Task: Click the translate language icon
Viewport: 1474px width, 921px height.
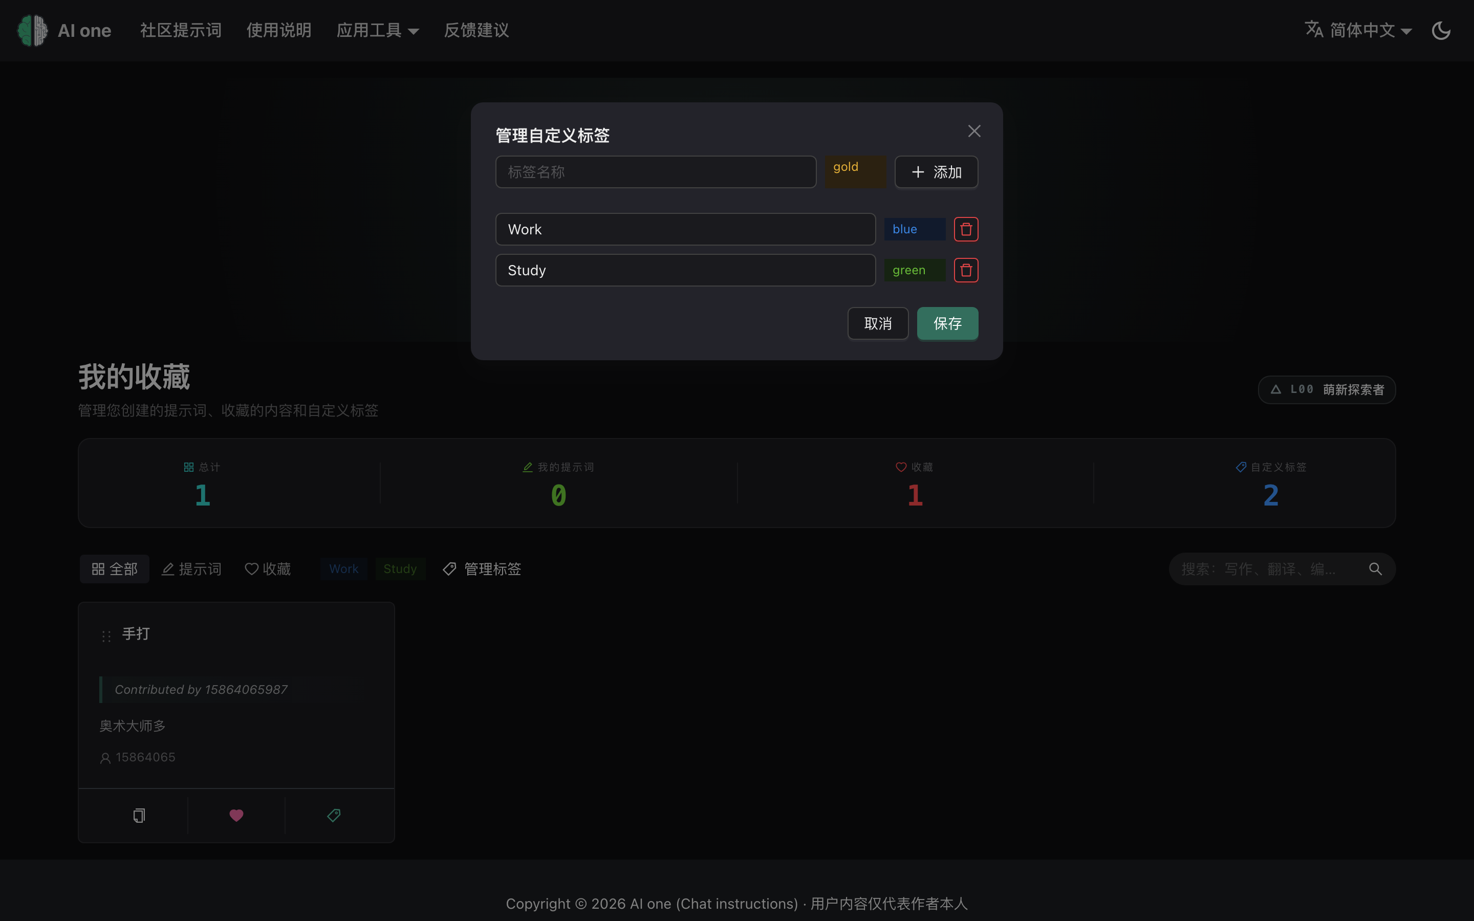Action: click(1314, 29)
